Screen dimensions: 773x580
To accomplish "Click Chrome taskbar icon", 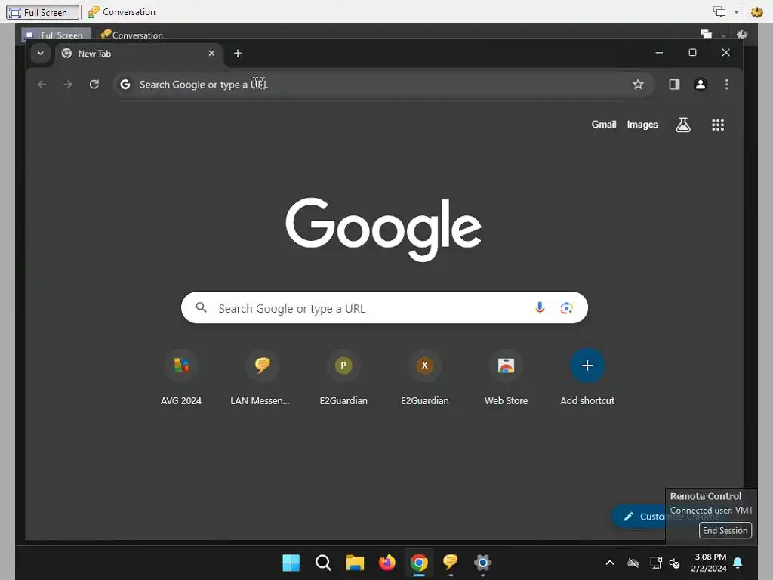I will 419,563.
